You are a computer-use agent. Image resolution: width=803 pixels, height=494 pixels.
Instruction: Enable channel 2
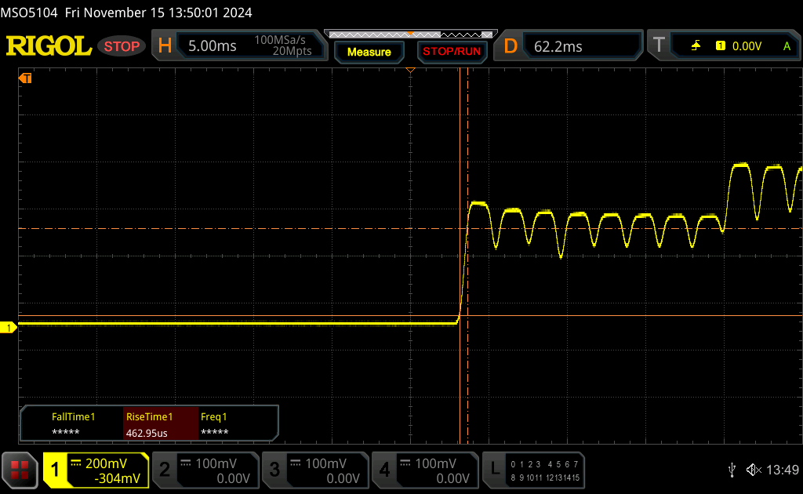click(204, 470)
